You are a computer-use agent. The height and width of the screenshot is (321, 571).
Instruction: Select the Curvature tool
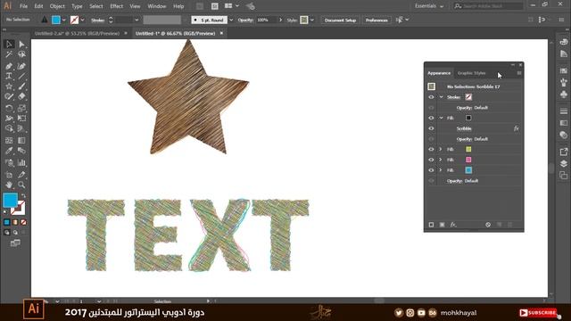click(x=21, y=66)
